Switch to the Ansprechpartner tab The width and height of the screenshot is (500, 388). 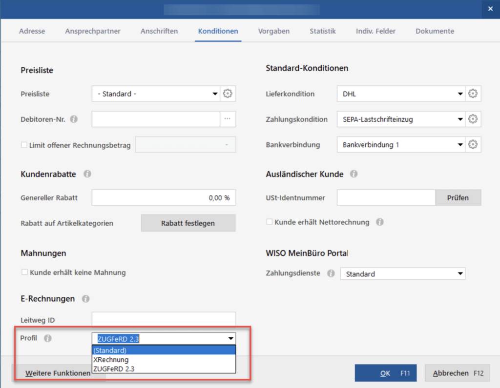click(93, 31)
